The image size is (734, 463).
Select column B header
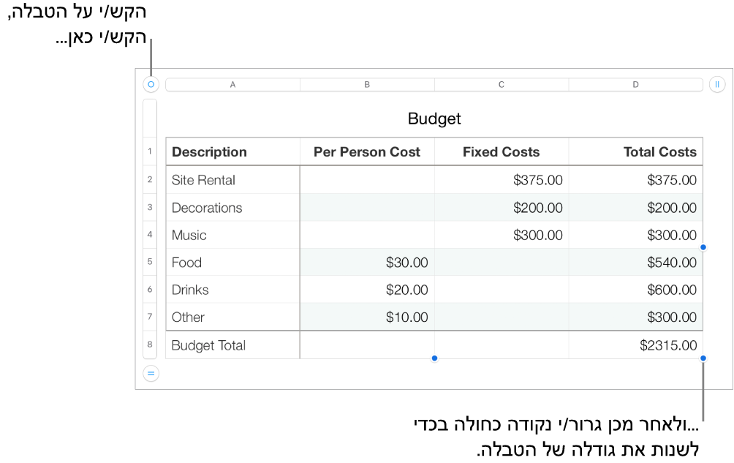tap(367, 85)
